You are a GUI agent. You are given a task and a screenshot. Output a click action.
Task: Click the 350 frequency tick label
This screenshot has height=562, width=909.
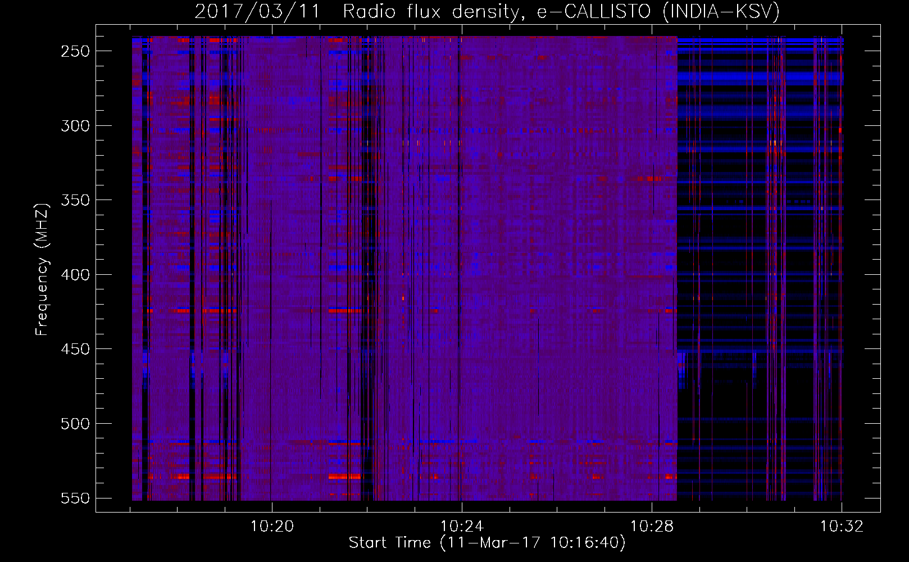(x=75, y=201)
